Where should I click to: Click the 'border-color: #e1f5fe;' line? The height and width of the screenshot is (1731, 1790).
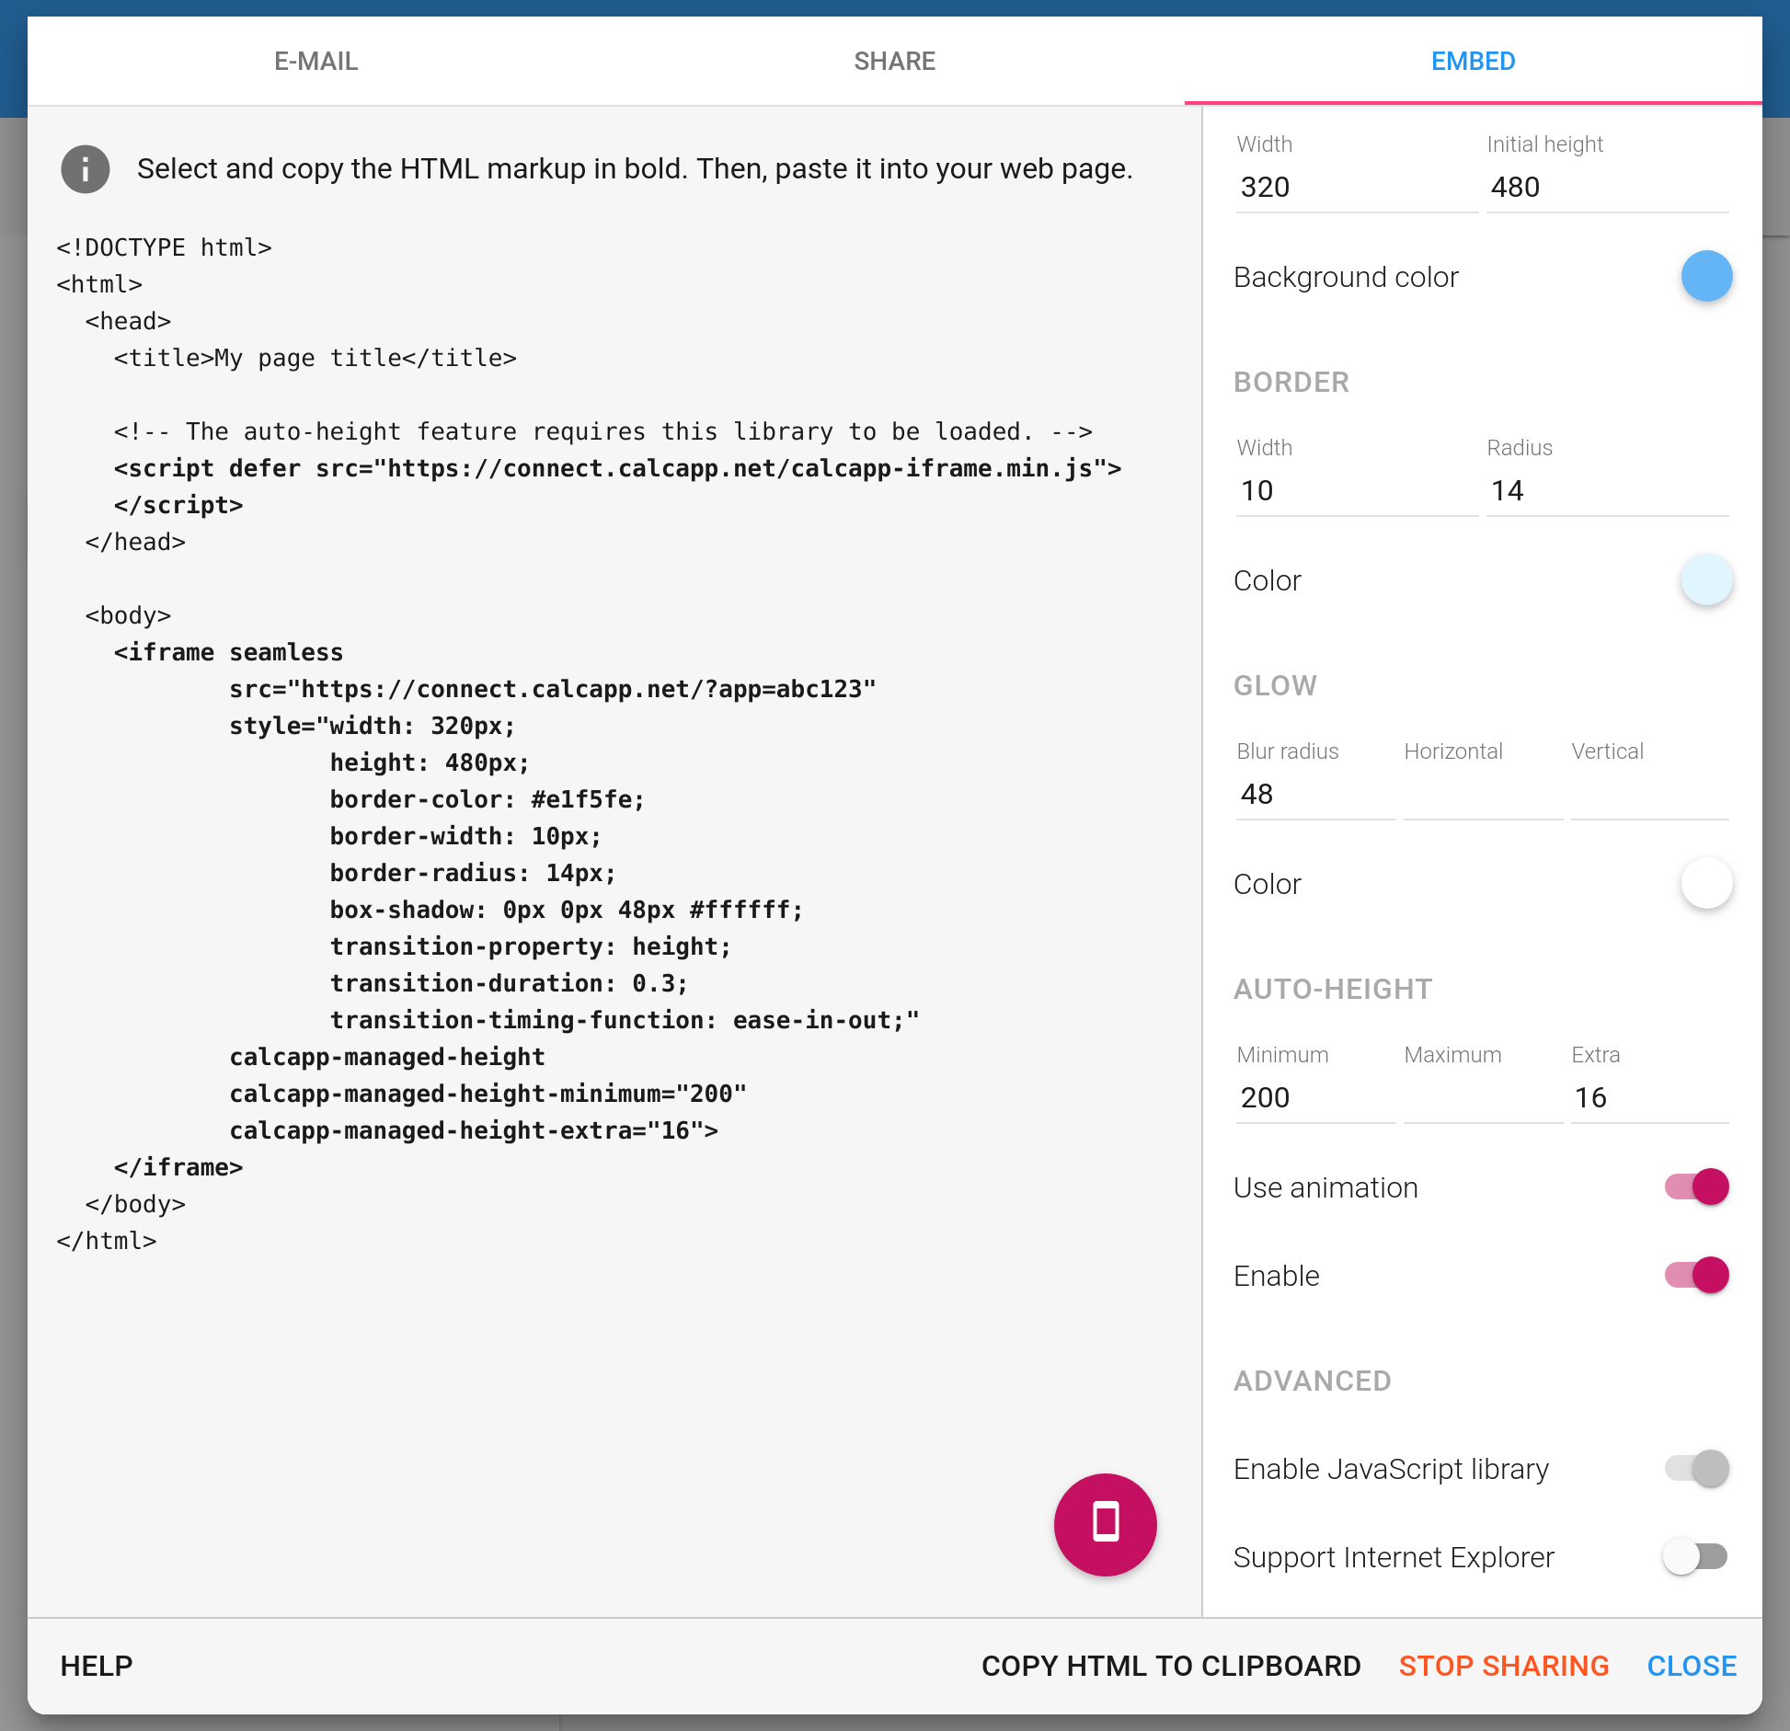[488, 799]
